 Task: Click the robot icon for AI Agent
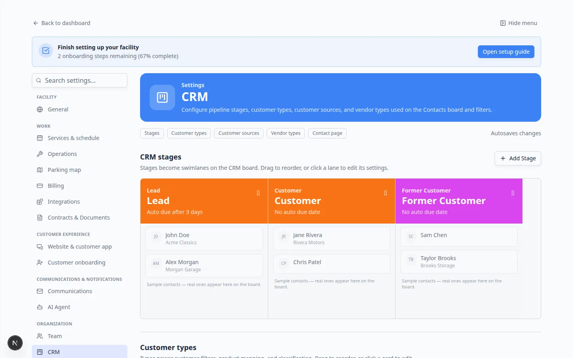(40, 307)
